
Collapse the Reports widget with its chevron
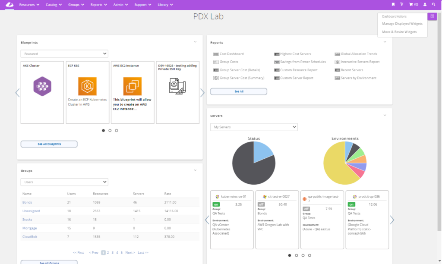(x=384, y=42)
